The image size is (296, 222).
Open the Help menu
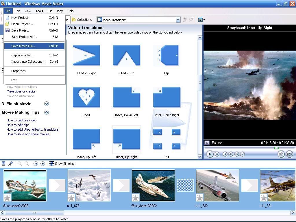[71, 11]
